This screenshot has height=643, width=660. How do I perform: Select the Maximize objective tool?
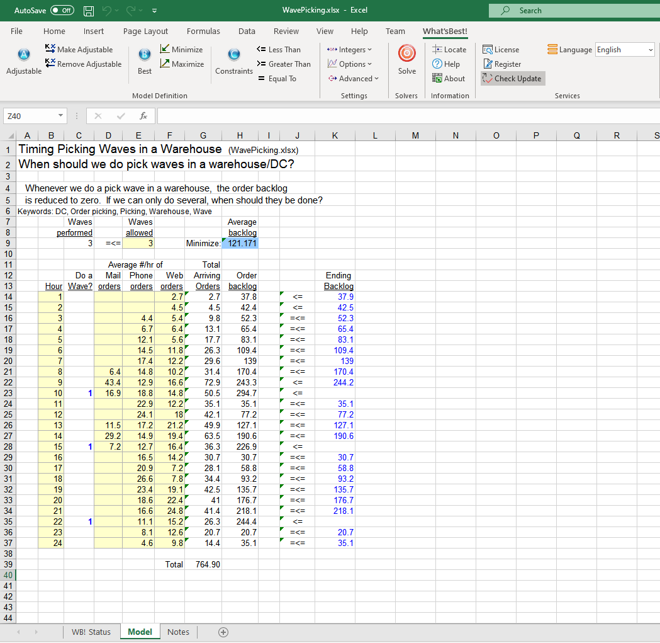181,64
